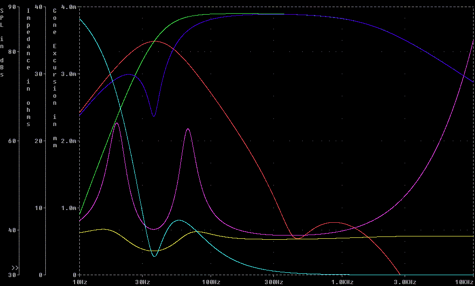Image resolution: width=475 pixels, height=286 pixels.
Task: Click the 1.0KHz frequency axis label
Action: (x=342, y=282)
